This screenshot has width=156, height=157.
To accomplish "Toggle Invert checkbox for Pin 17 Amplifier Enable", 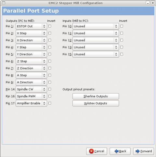I will [x=50, y=103].
